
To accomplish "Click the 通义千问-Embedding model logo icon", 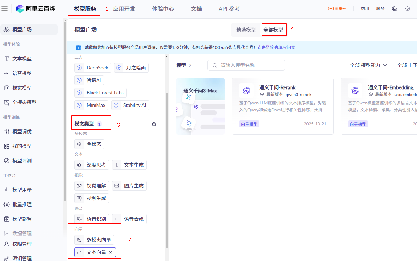I will (355, 91).
